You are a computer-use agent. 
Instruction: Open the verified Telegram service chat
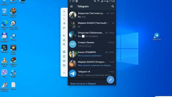pyautogui.click(x=92, y=73)
